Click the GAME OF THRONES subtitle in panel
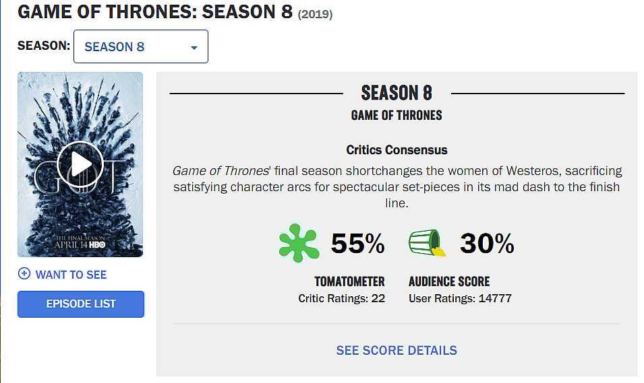Screen dimensions: 644x383 tap(397, 115)
